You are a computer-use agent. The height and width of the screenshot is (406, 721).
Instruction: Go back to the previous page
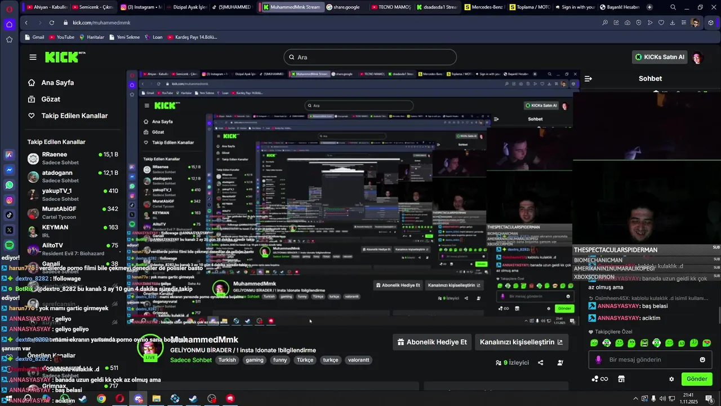tap(26, 23)
